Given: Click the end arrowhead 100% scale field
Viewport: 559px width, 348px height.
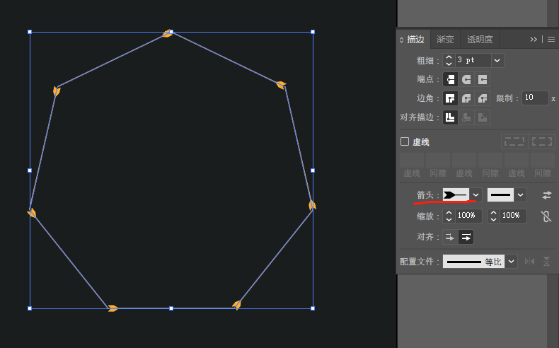Looking at the screenshot, I should [x=513, y=216].
